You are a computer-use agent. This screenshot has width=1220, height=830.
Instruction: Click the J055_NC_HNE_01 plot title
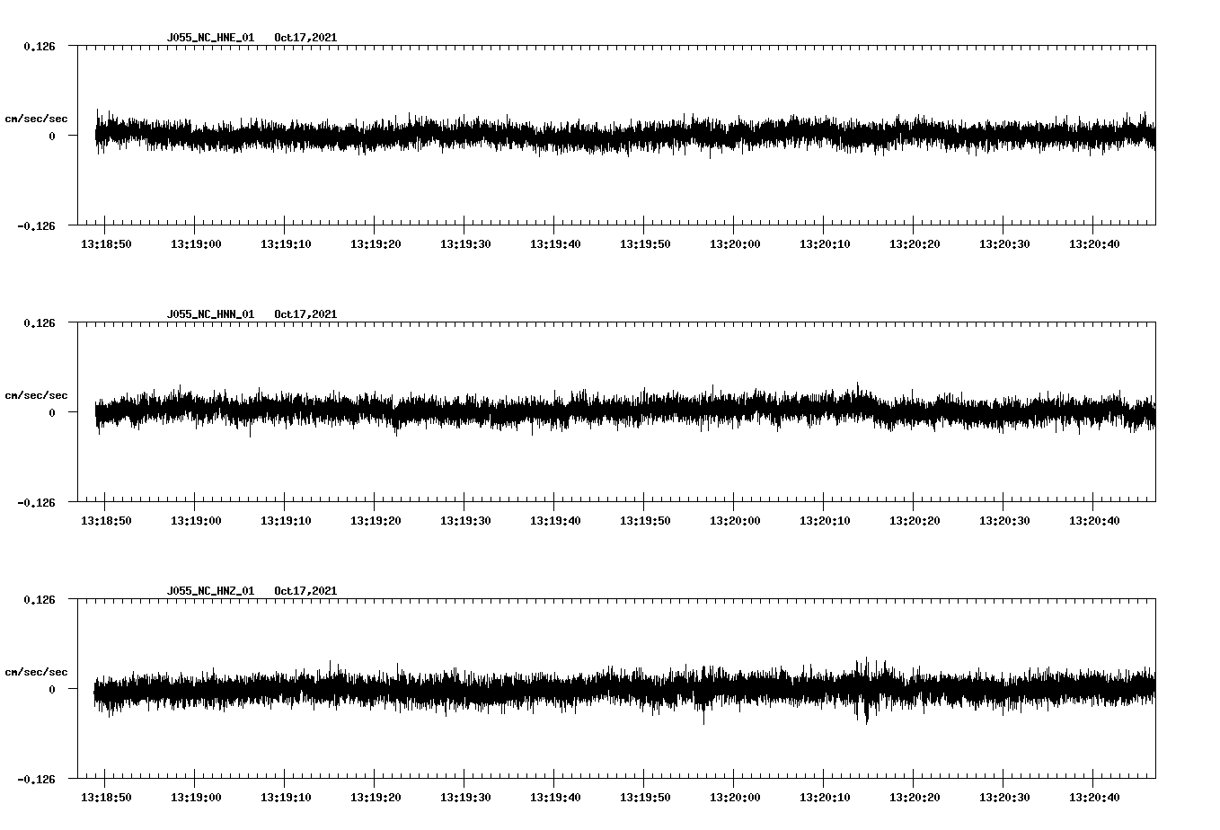pos(210,38)
